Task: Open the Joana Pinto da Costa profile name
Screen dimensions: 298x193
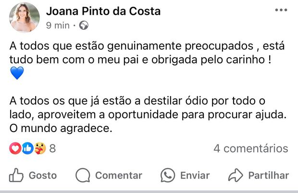Action: pos(102,12)
